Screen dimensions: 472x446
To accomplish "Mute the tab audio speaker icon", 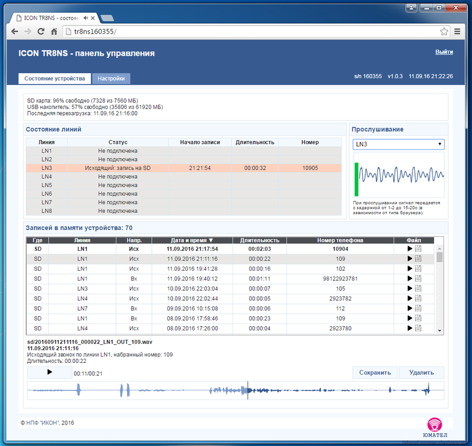I will point(86,18).
